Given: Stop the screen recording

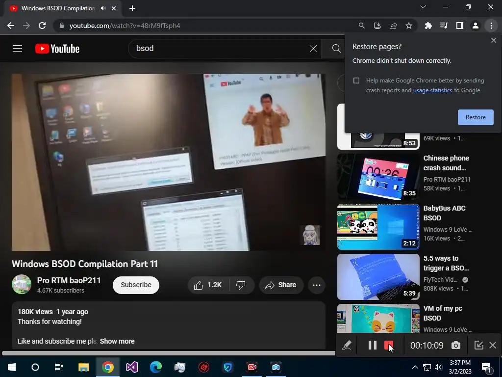Looking at the screenshot, I should click(389, 345).
